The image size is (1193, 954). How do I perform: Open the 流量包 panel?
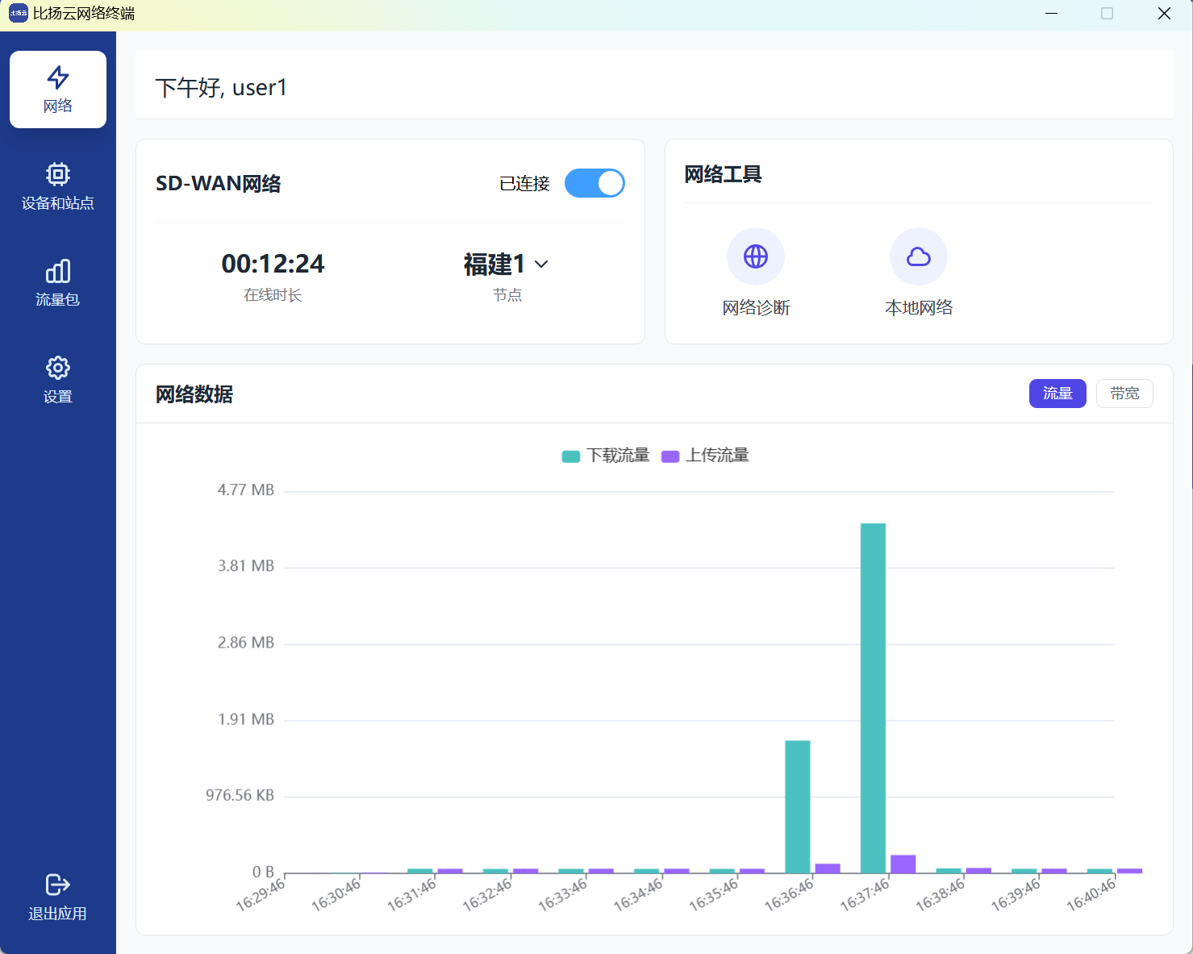click(57, 282)
